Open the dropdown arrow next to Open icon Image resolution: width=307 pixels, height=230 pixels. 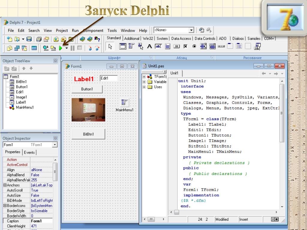click(23, 39)
